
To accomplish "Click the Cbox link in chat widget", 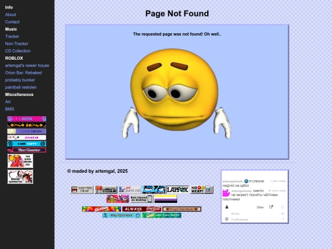I will (x=260, y=207).
